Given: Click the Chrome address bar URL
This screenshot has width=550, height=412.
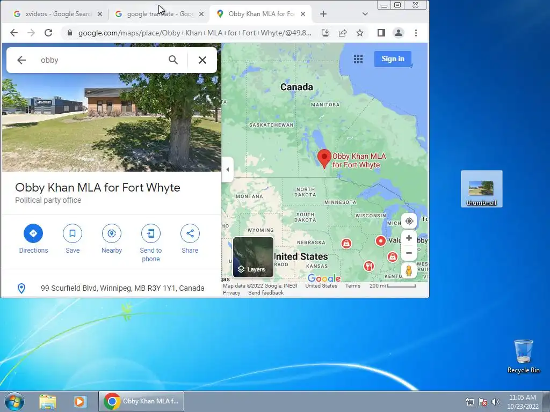Looking at the screenshot, I should pos(194,33).
